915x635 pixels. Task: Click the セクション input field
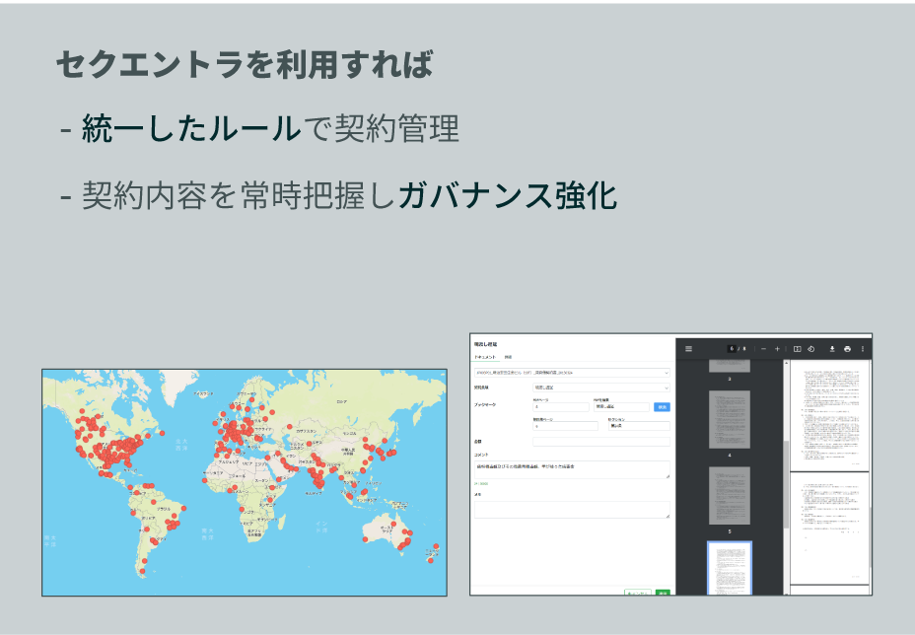pos(639,427)
